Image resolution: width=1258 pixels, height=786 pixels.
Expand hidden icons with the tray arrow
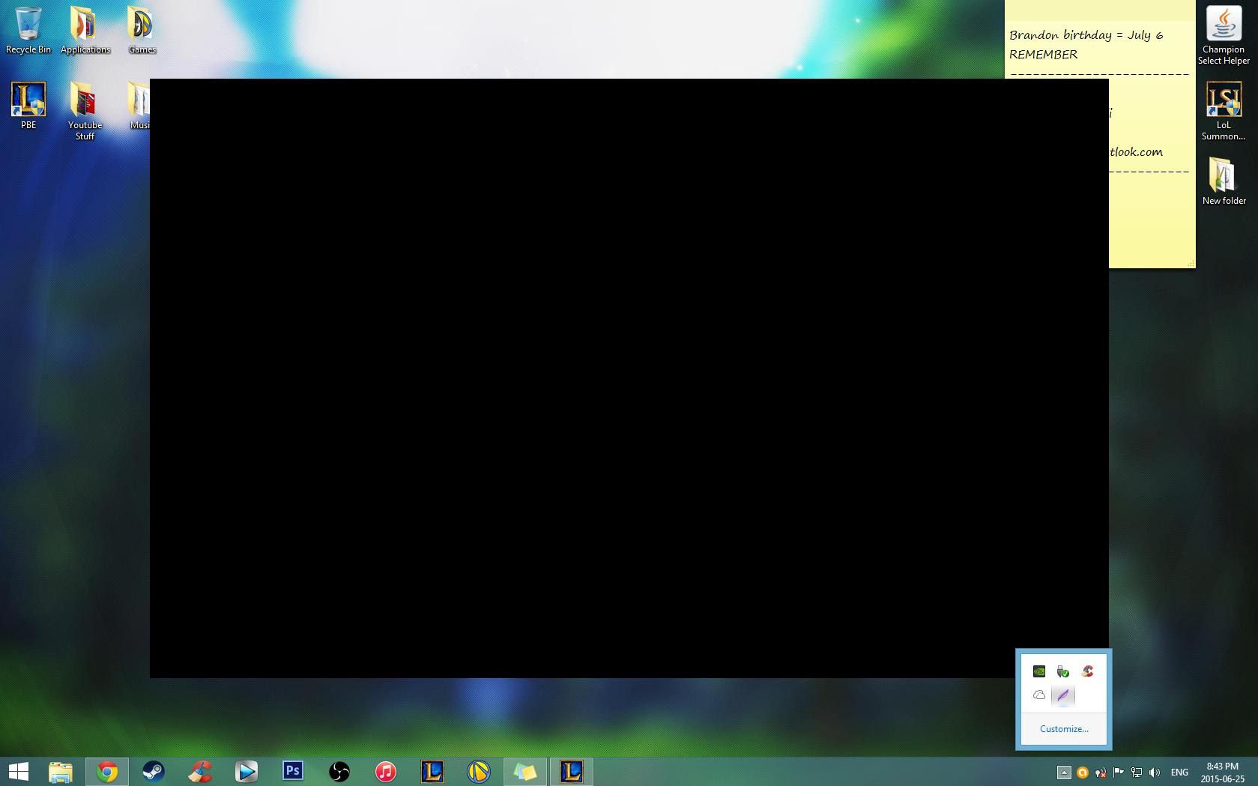point(1065,773)
